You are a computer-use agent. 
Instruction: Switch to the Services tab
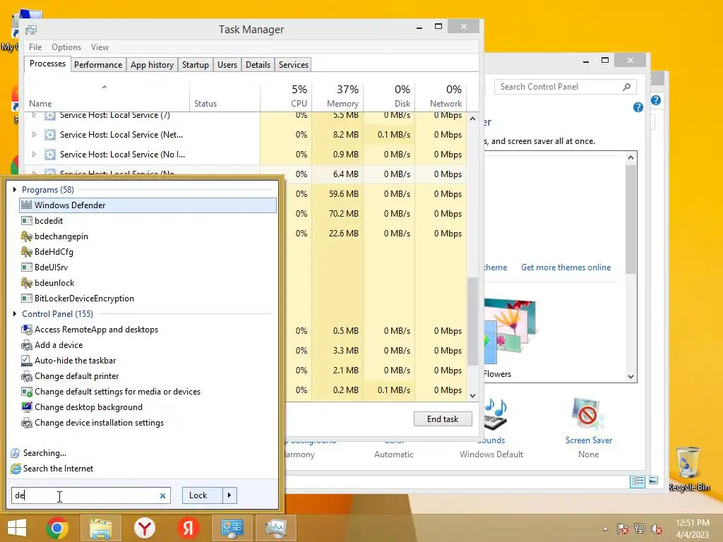coord(293,65)
